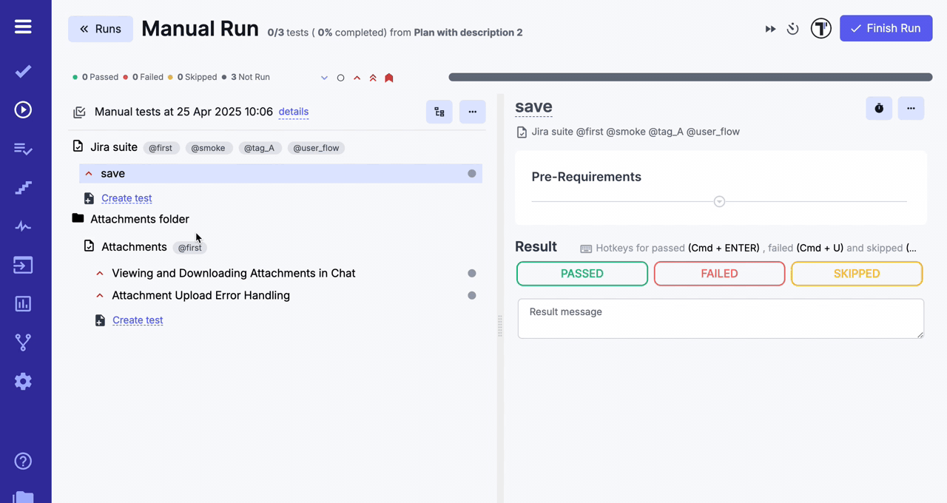The width and height of the screenshot is (947, 503).
Task: Click status dot on Attachment Upload Error row
Action: pos(472,296)
